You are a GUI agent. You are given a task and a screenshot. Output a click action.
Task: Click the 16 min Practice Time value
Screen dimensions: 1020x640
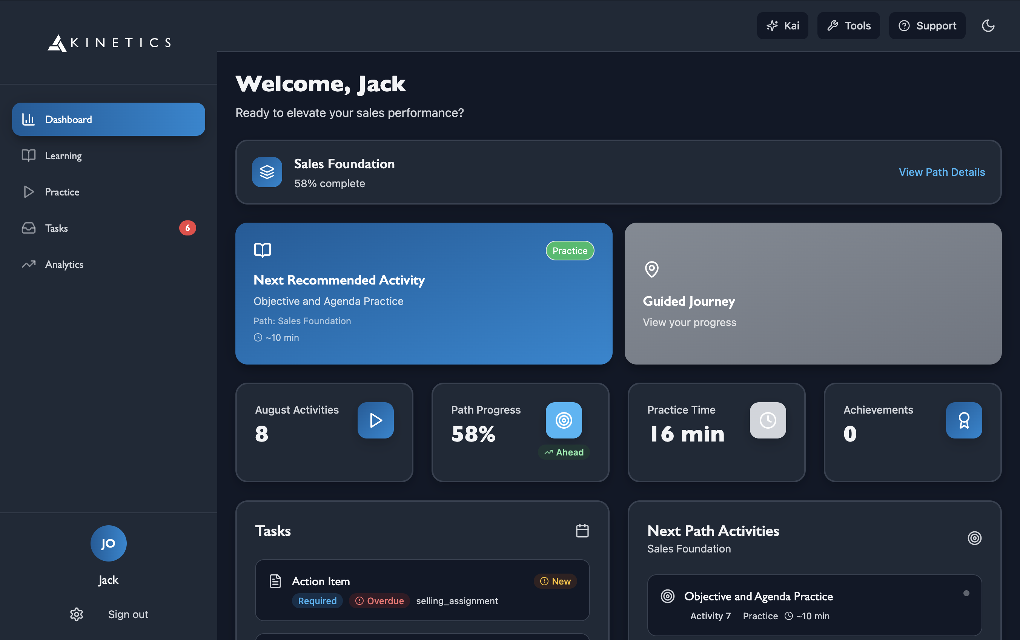tap(687, 434)
